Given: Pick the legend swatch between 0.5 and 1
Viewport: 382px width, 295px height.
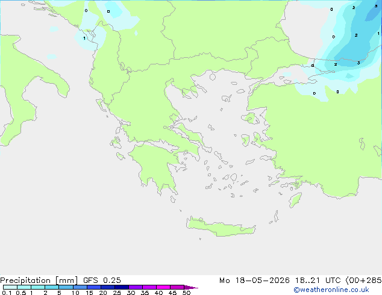Looking at the screenshot, I should pos(24,287).
